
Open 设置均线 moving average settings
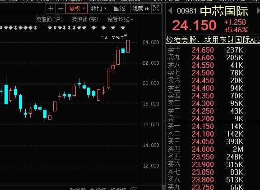pyautogui.click(x=120, y=19)
